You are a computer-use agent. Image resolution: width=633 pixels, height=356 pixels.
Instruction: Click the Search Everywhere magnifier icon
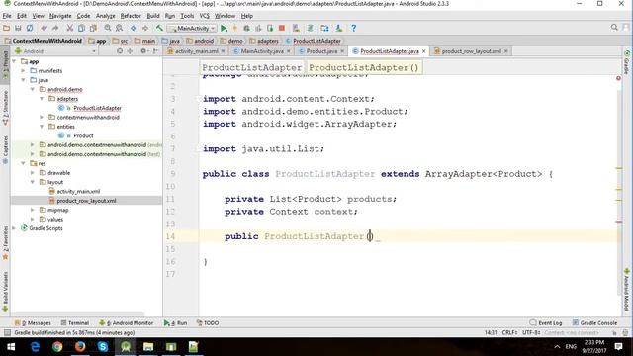click(x=614, y=28)
